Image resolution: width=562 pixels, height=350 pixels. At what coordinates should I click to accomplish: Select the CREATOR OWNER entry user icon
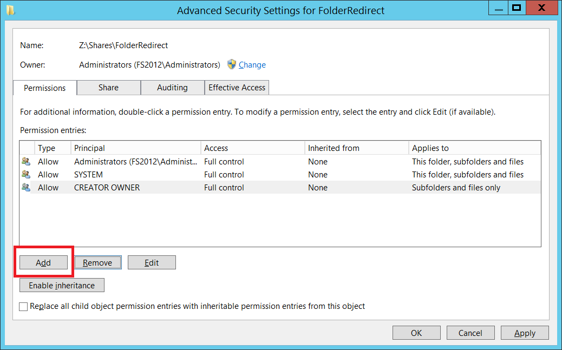pos(26,187)
